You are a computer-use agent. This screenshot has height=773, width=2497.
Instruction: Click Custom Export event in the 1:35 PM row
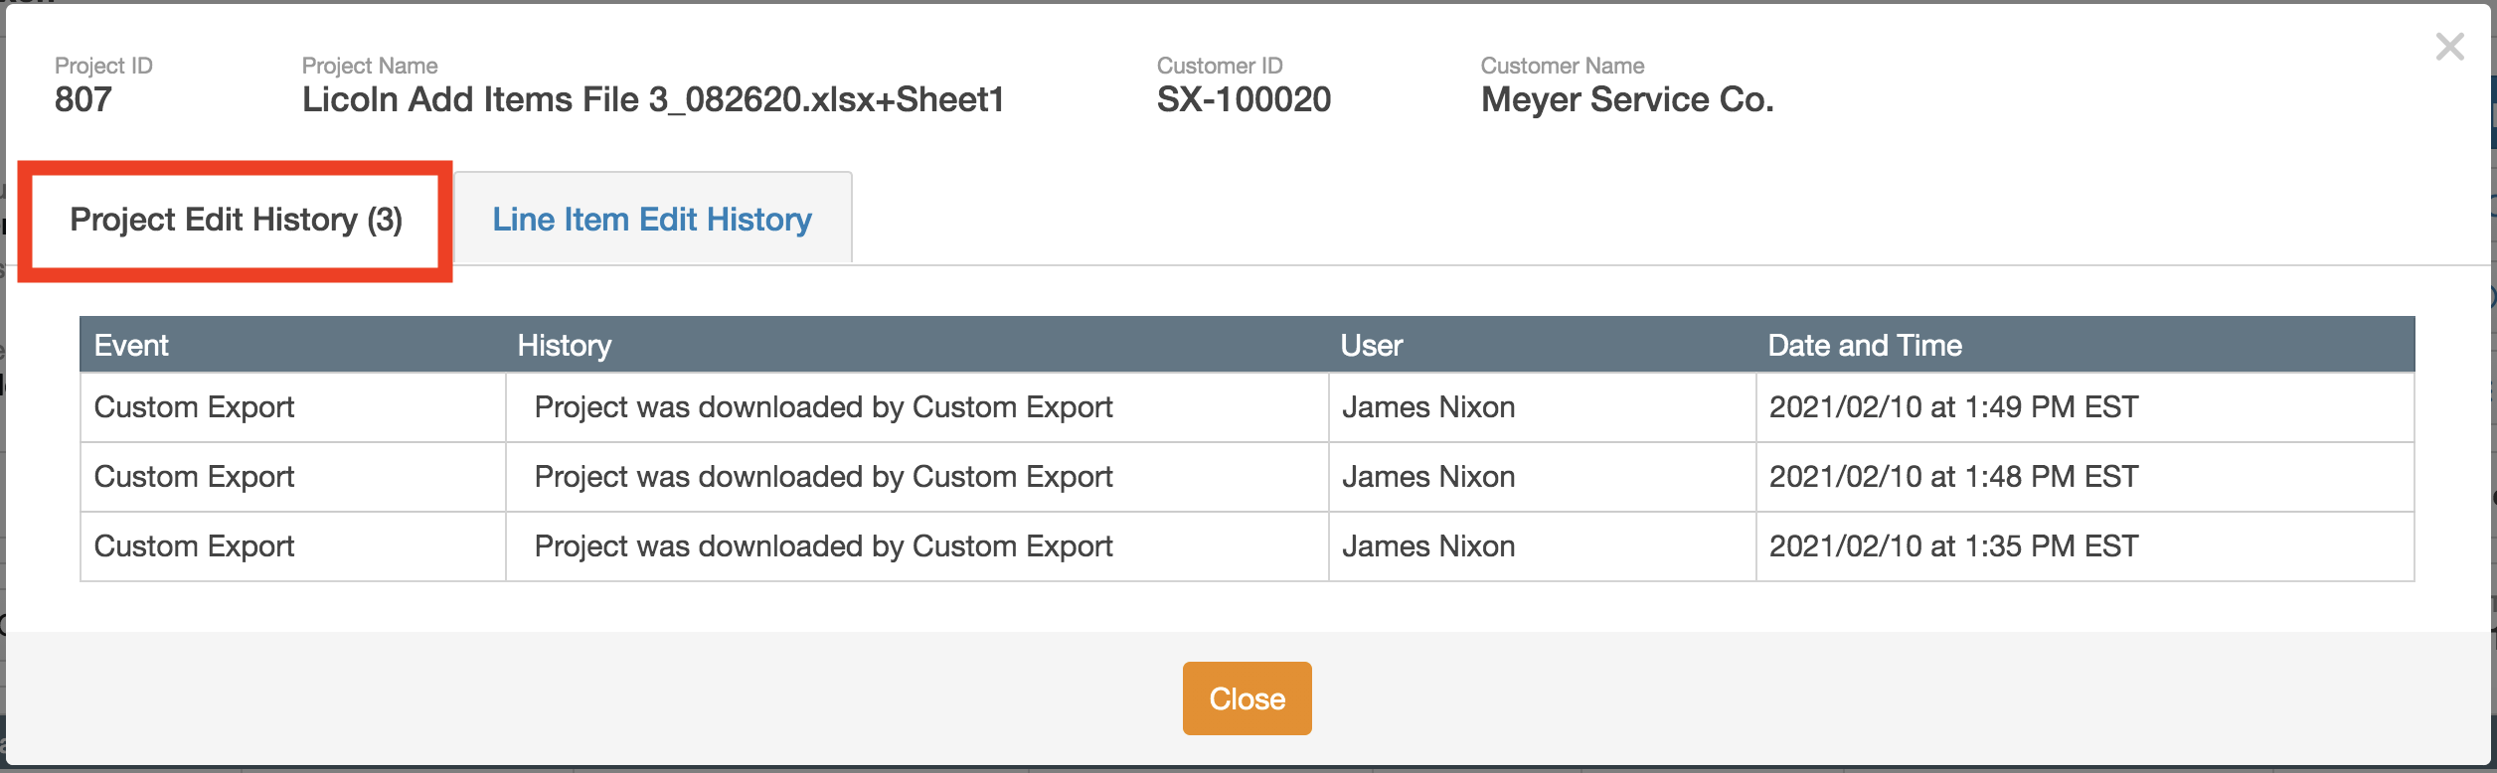pos(194,546)
